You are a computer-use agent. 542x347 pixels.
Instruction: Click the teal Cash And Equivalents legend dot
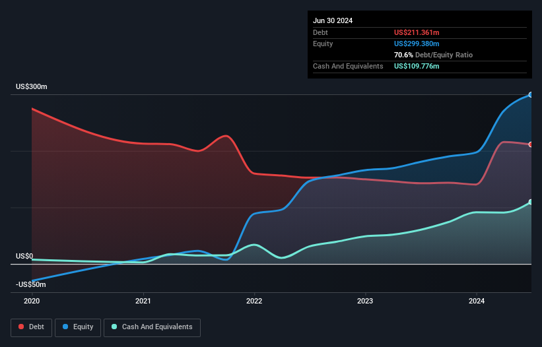(x=114, y=327)
